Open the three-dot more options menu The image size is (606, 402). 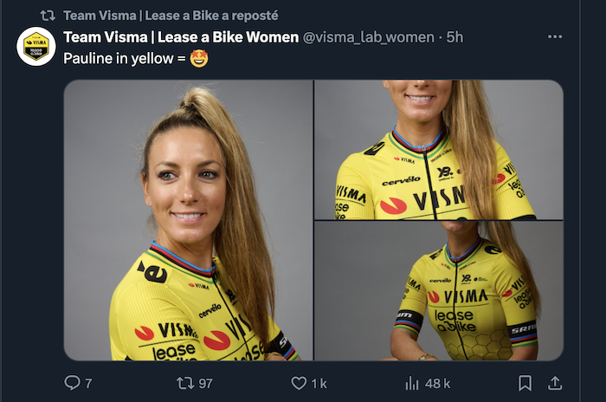click(555, 37)
